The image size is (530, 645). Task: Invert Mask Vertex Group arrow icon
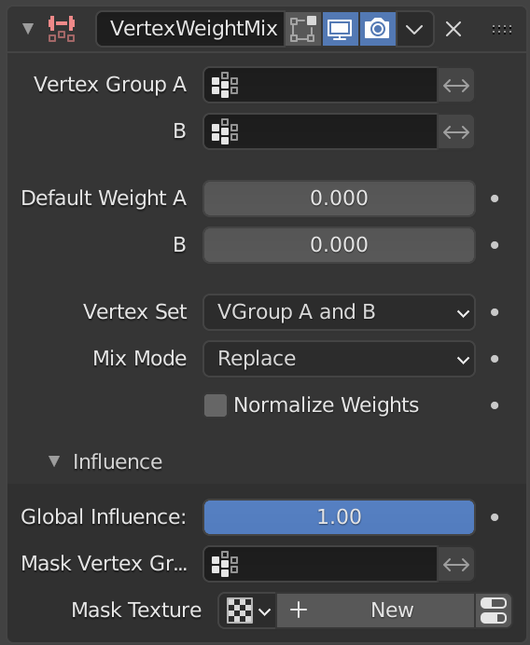(x=456, y=564)
